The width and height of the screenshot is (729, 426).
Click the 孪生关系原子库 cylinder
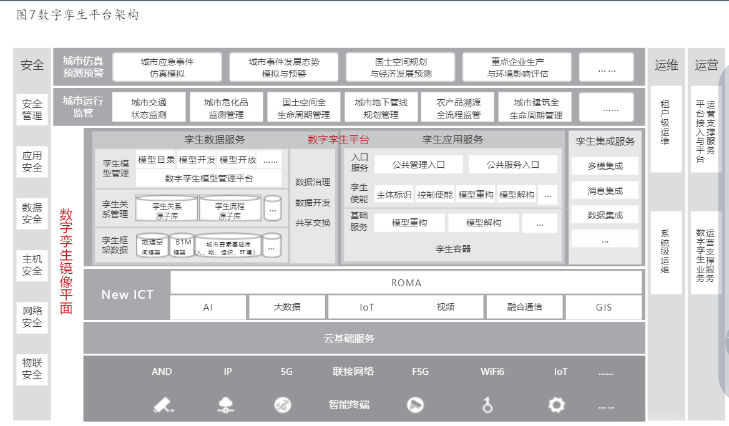(167, 208)
